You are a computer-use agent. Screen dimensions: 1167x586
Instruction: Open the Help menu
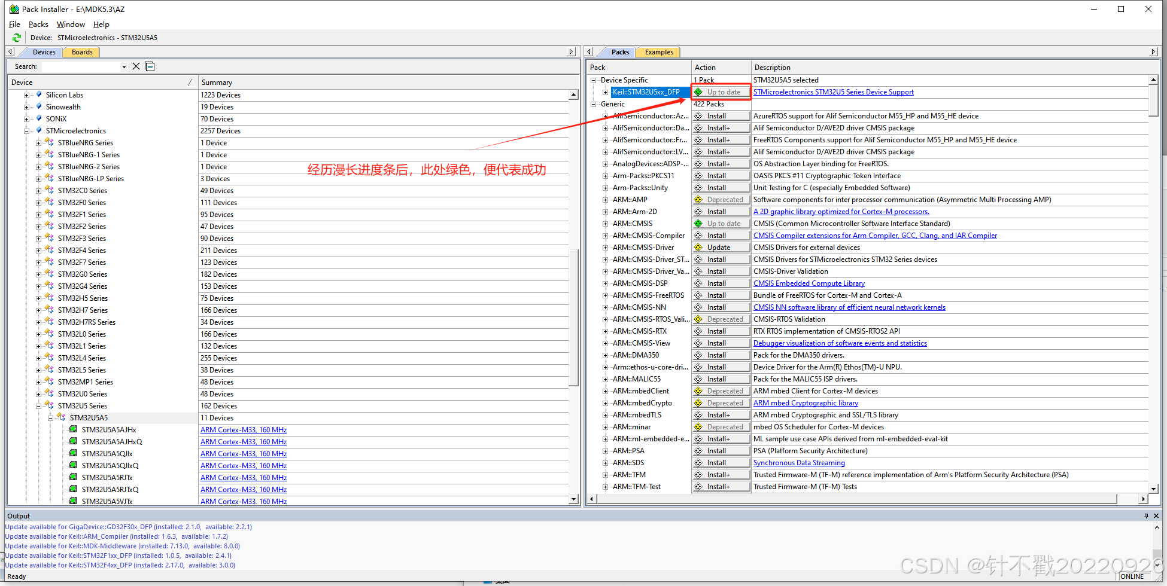tap(101, 25)
